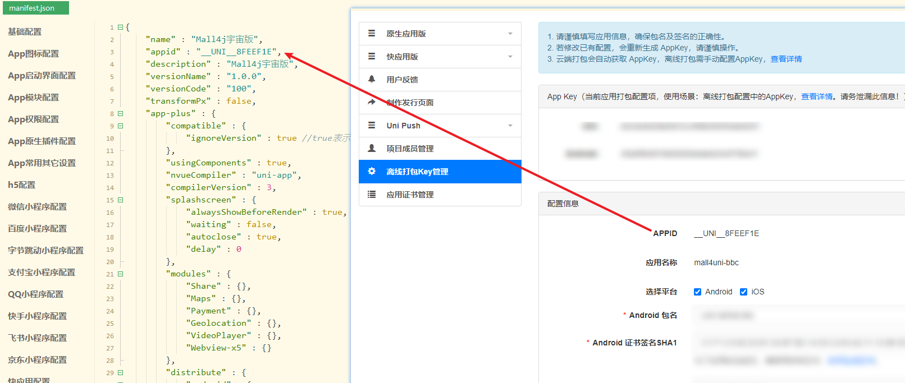This screenshot has height=383, width=905.
Task: Uncheck the iOS platform checkbox
Action: (743, 292)
